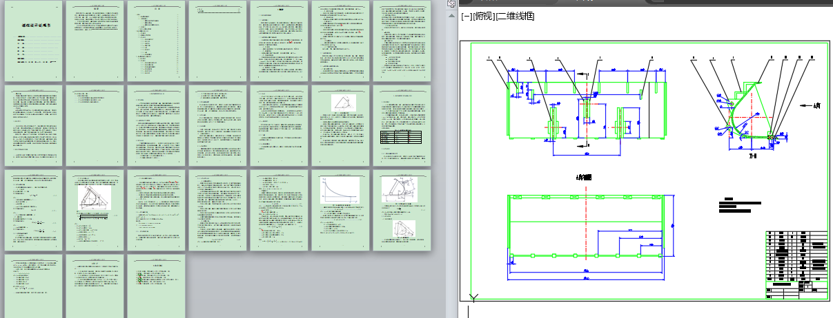Select the last page thumbnail with colored reference markers

point(157,286)
